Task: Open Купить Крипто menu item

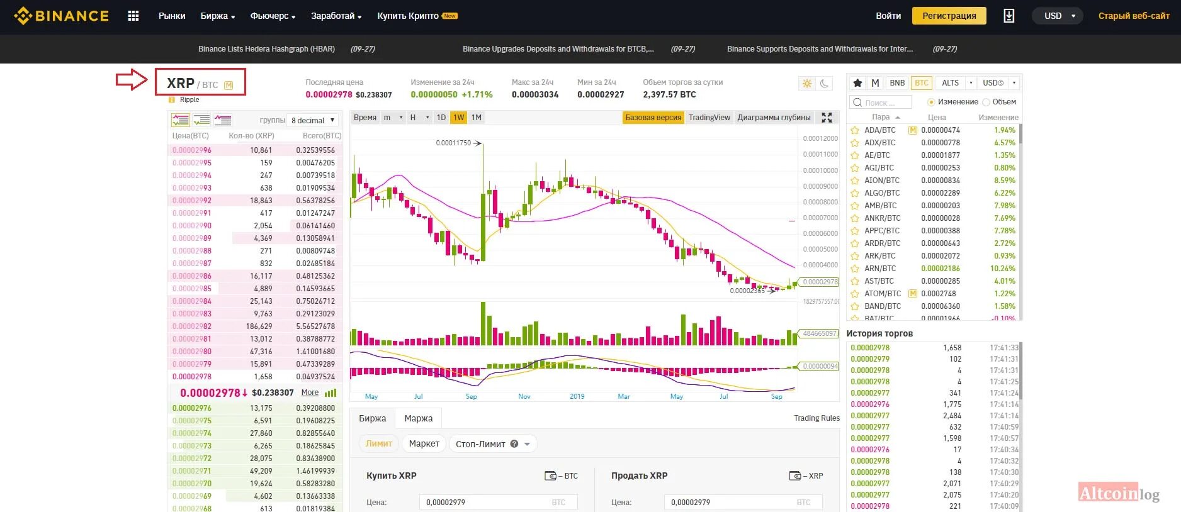Action: point(417,16)
